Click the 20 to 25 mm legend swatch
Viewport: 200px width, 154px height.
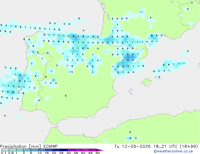pyautogui.click(x=56, y=150)
